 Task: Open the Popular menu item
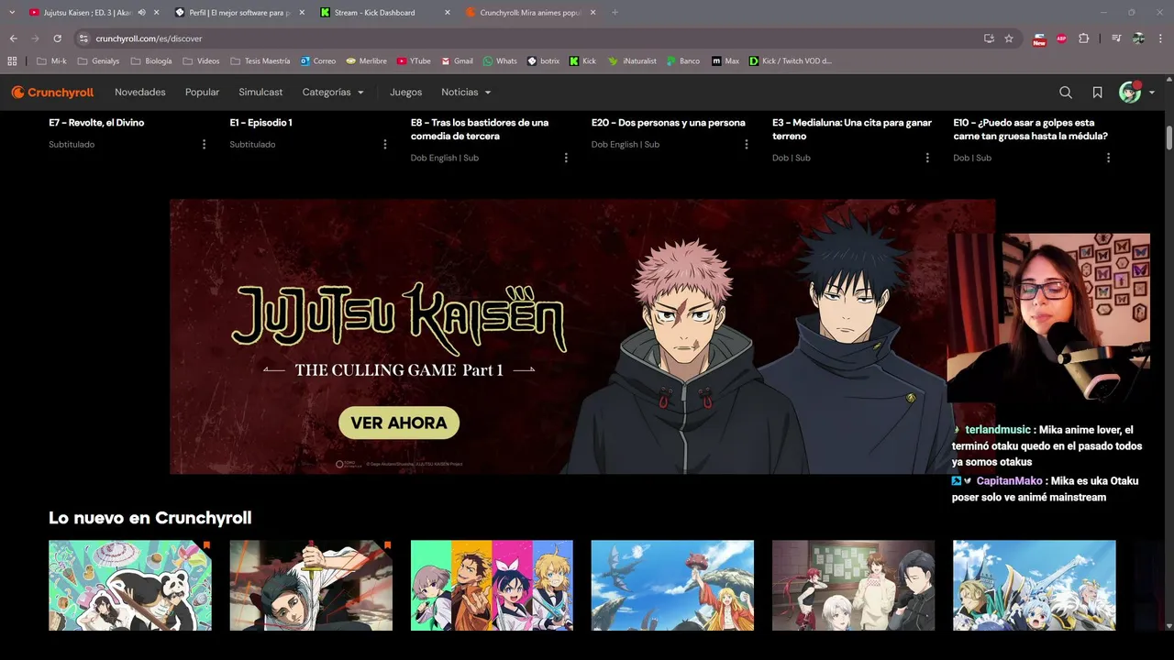[x=202, y=93]
